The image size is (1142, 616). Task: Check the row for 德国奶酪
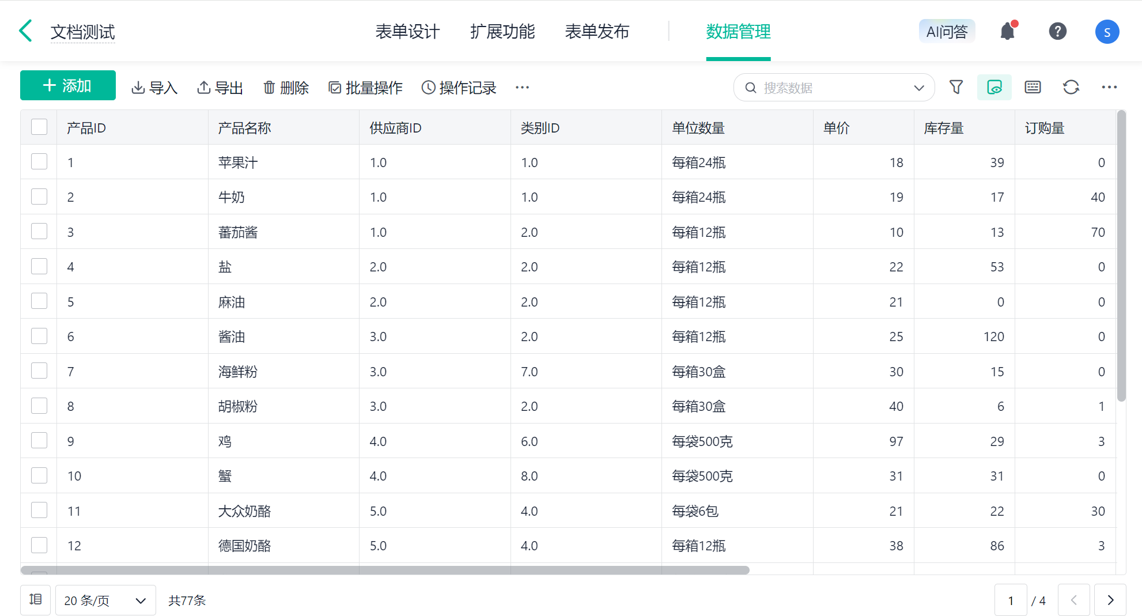(39, 545)
